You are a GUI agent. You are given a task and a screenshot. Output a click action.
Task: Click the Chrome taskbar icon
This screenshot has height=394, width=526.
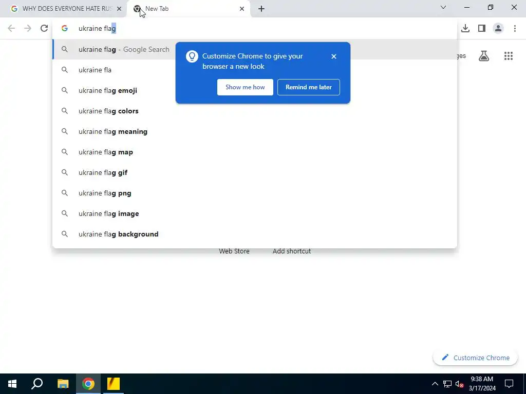coord(88,384)
